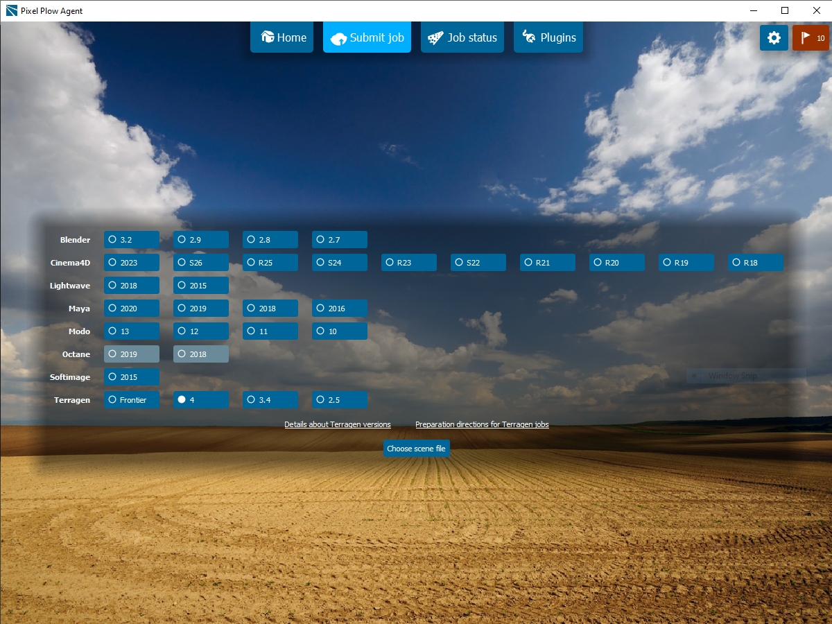The width and height of the screenshot is (832, 624).
Task: Select Terragen version 2.5
Action: (340, 400)
